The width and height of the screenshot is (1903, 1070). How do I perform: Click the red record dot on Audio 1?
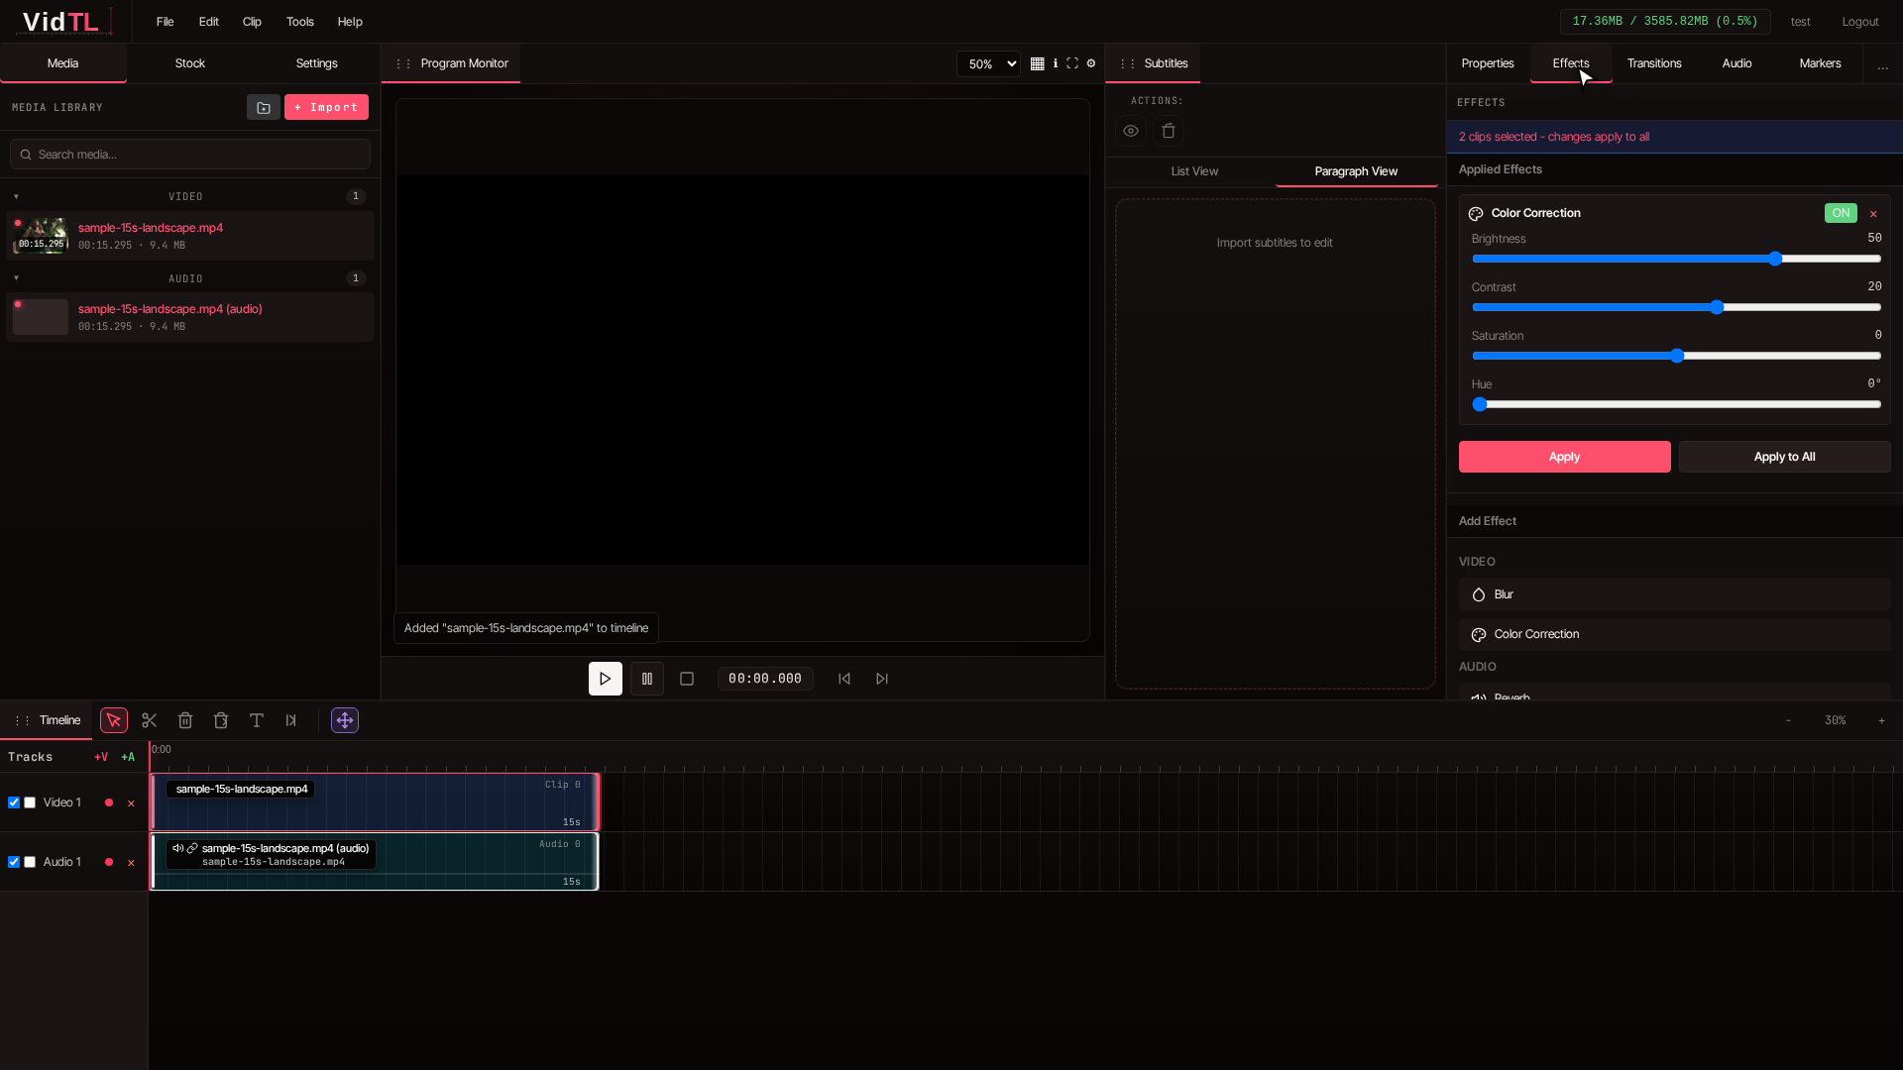(x=109, y=862)
